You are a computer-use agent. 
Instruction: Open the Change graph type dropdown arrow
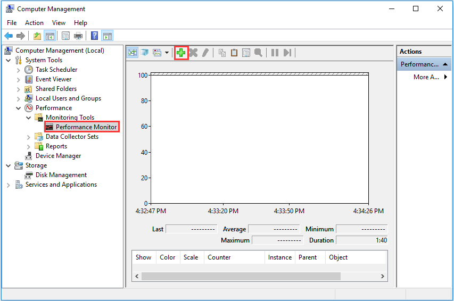(167, 53)
